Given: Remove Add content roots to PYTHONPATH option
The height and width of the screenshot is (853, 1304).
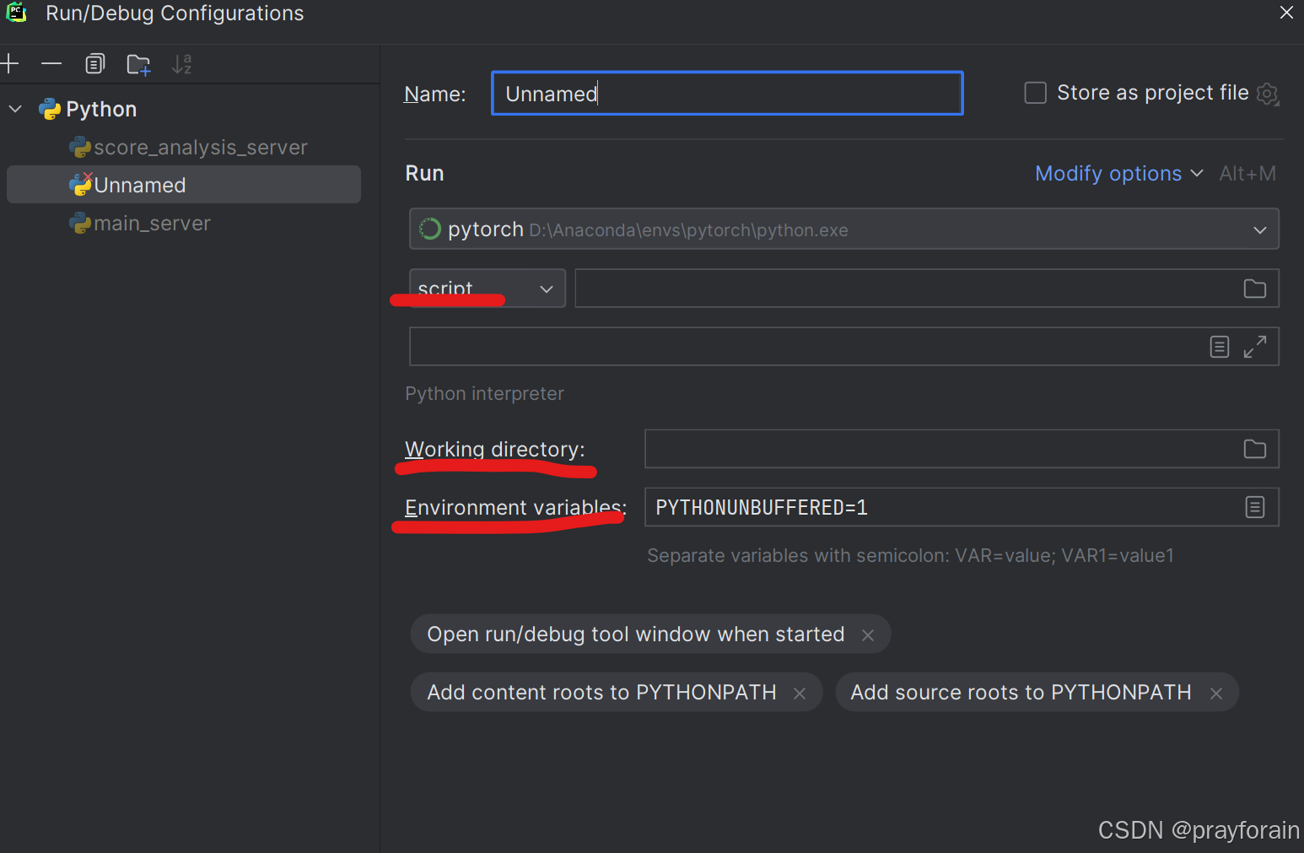Looking at the screenshot, I should point(800,694).
